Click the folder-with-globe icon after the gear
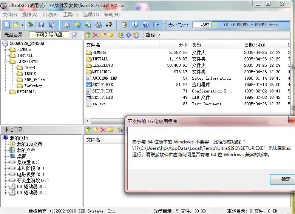 click(136, 35)
